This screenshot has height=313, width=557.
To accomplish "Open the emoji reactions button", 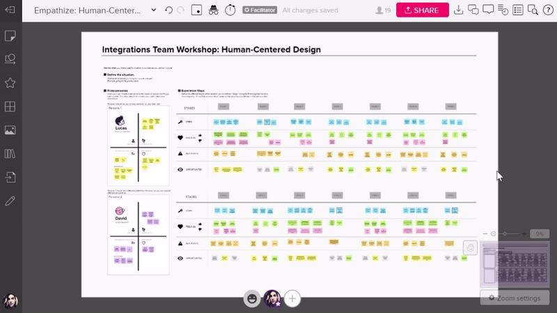I will coord(252,298).
